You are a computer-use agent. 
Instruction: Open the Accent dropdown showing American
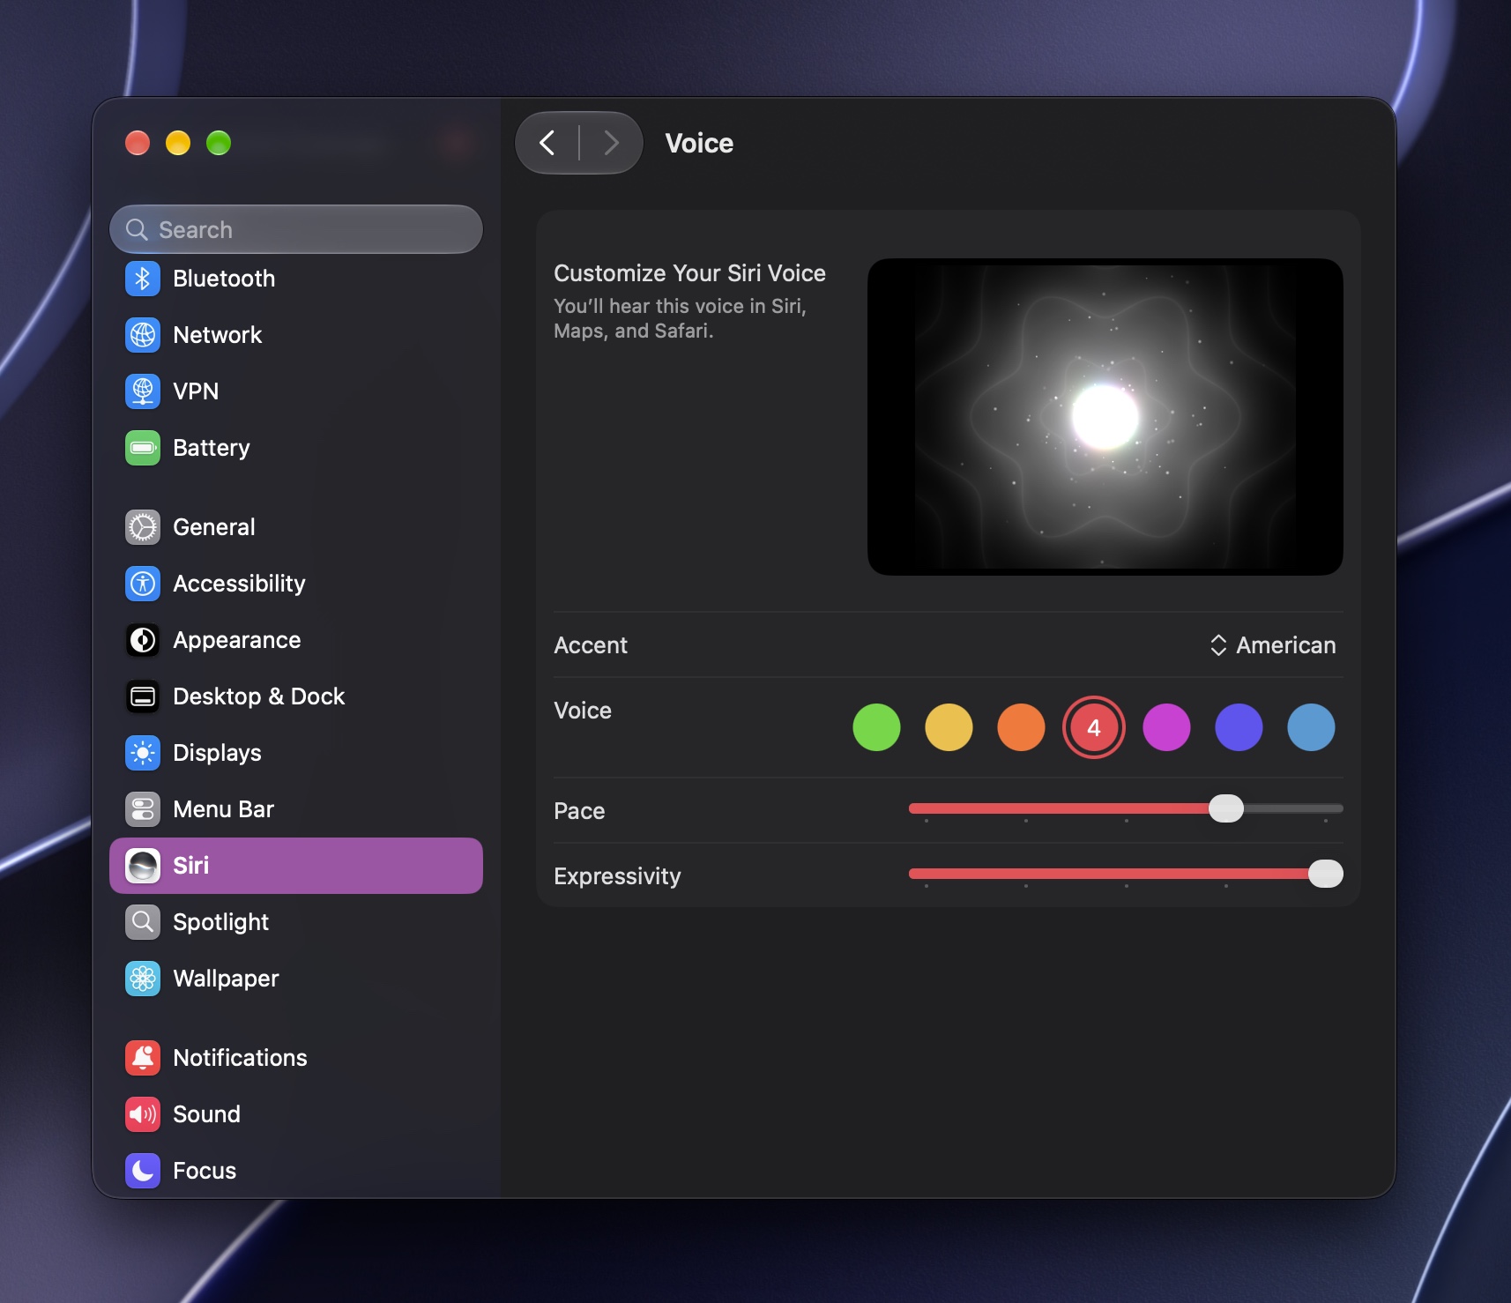(x=1272, y=645)
